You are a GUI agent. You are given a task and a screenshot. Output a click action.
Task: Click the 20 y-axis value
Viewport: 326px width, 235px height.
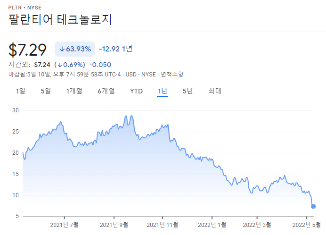click(x=16, y=153)
